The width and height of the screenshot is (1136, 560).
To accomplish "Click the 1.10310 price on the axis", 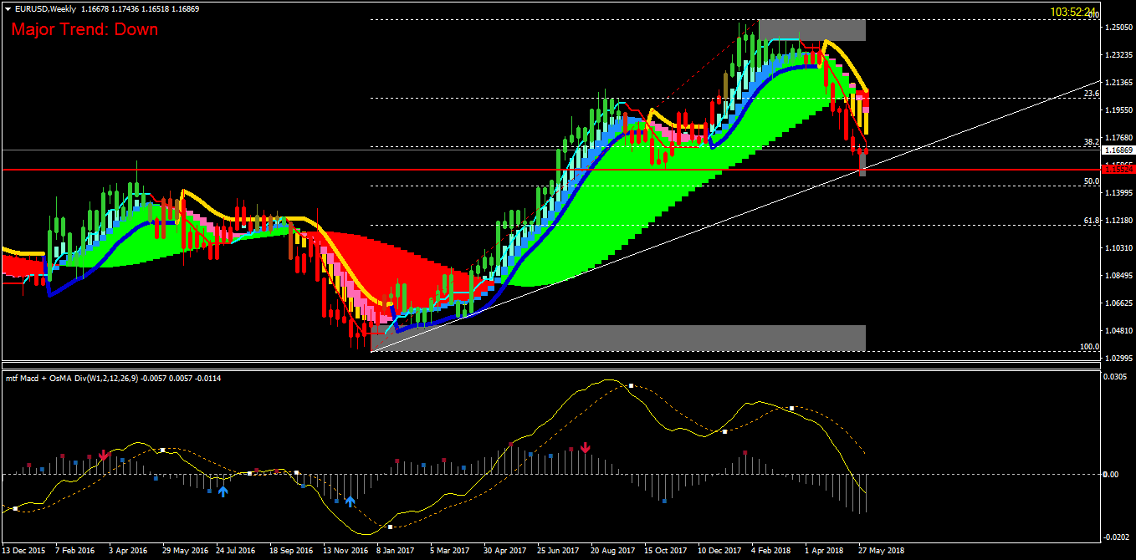I will click(x=1118, y=248).
